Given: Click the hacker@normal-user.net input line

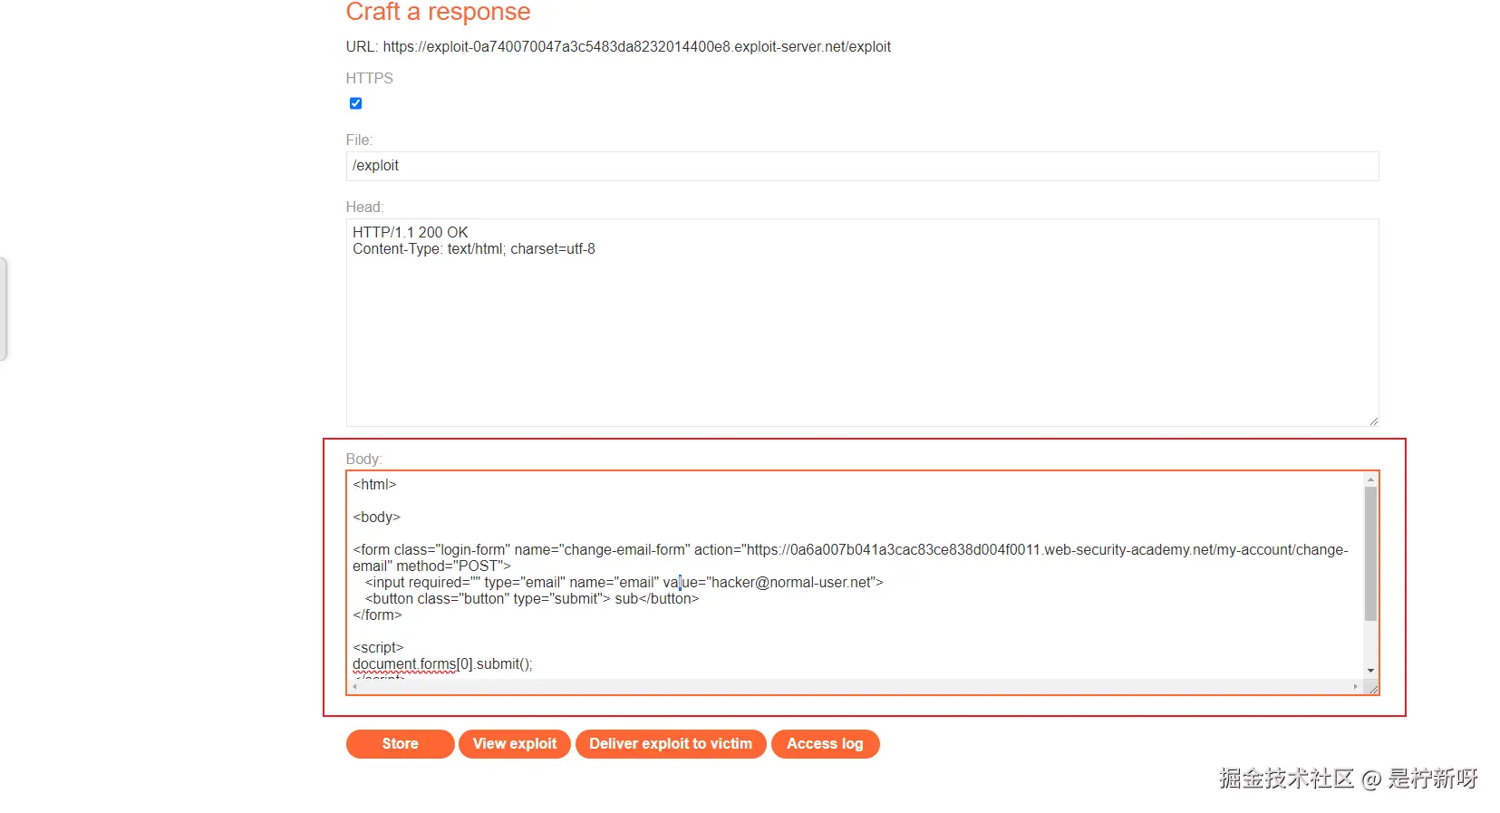Looking at the screenshot, I should (x=624, y=583).
